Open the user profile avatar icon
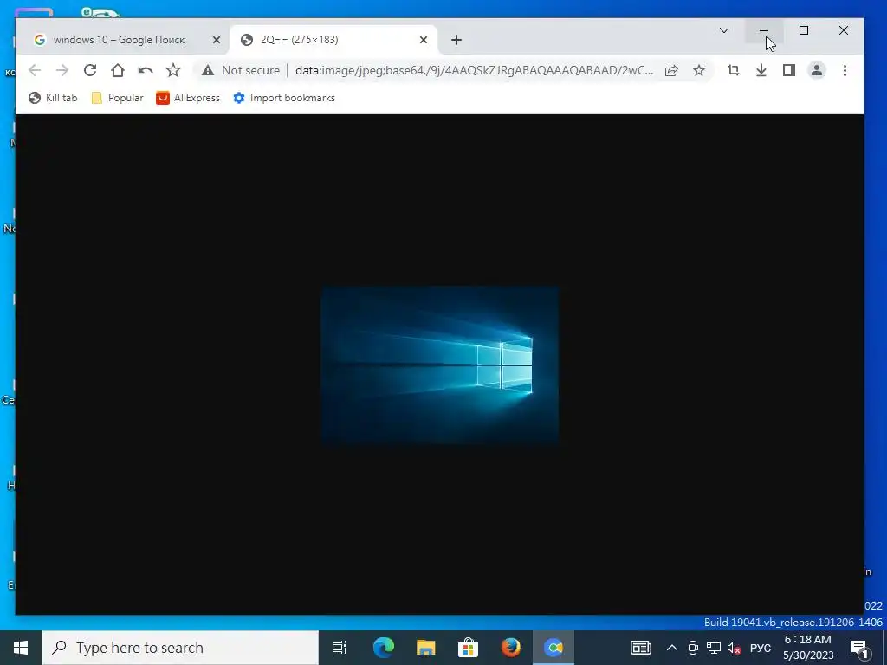The image size is (887, 665). (817, 70)
